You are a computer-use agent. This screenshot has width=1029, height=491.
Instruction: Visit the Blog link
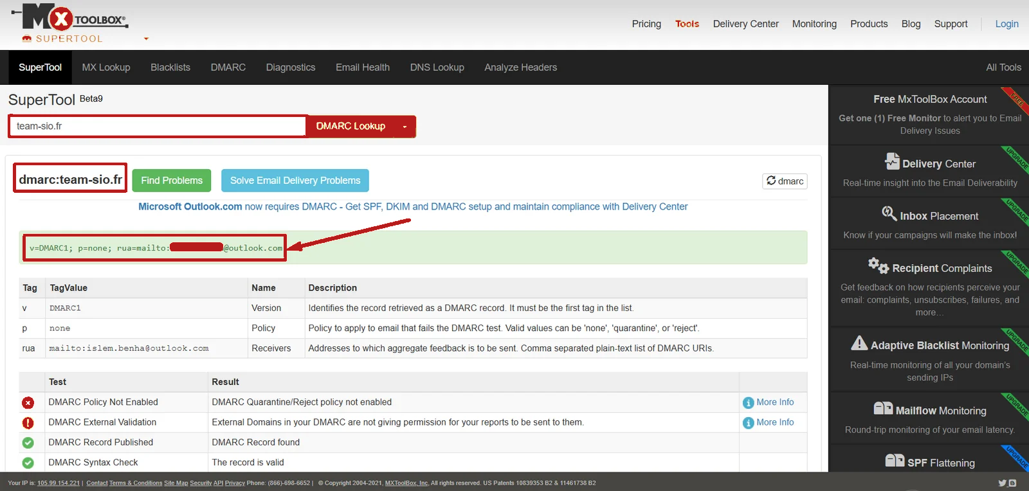tap(911, 24)
